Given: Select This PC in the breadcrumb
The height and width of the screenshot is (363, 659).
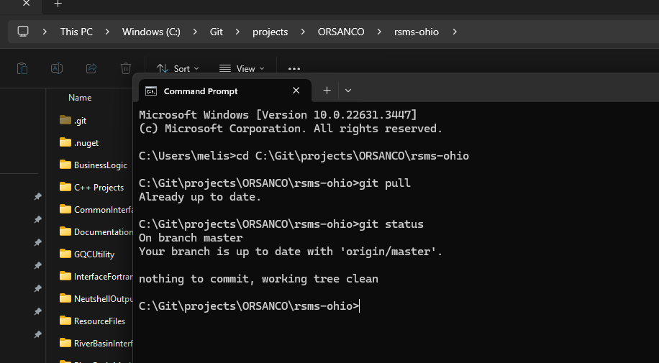Looking at the screenshot, I should pyautogui.click(x=76, y=32).
